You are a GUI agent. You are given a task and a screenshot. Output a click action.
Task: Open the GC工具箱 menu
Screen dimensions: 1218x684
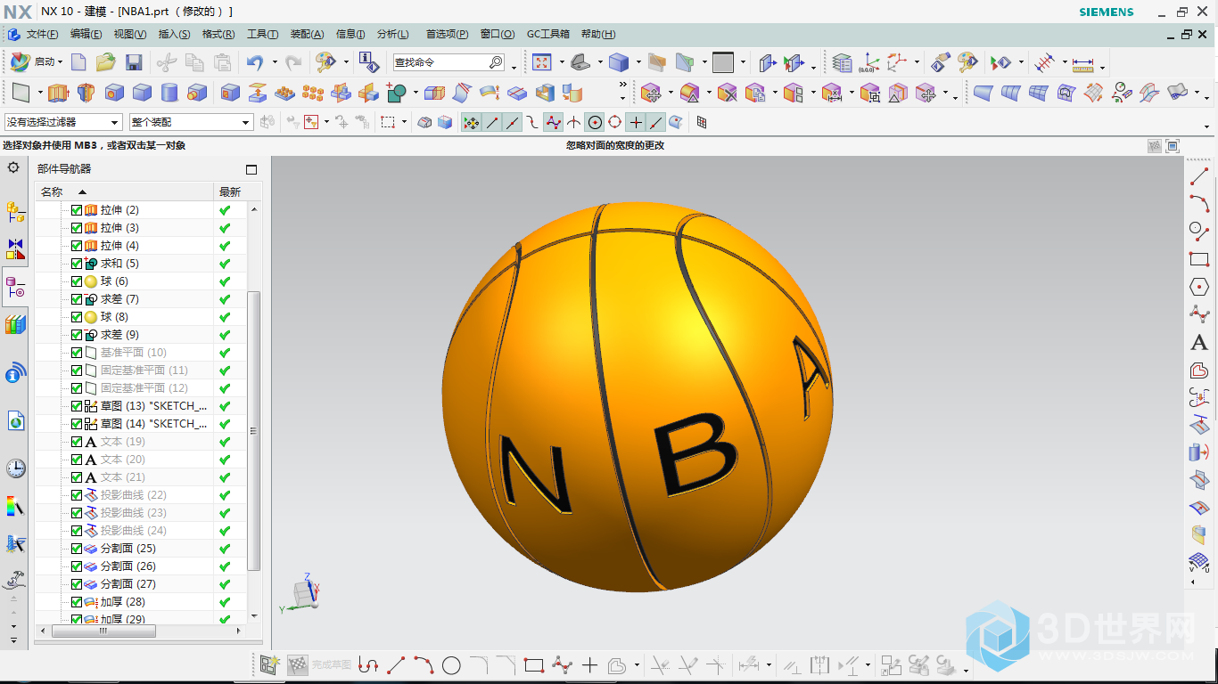547,34
